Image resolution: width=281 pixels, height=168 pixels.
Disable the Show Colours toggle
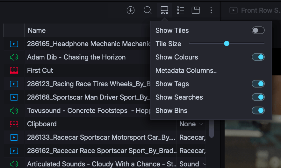pos(258,57)
